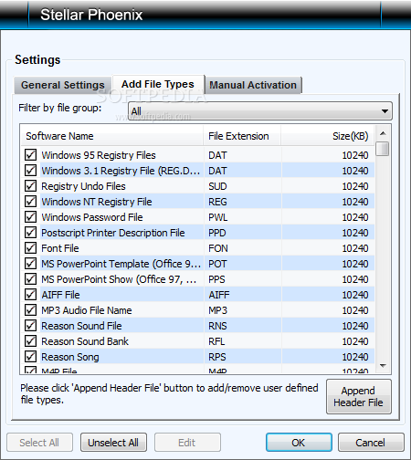
Task: Select the 'Windows NT Registry File' row text
Action: coord(97,202)
